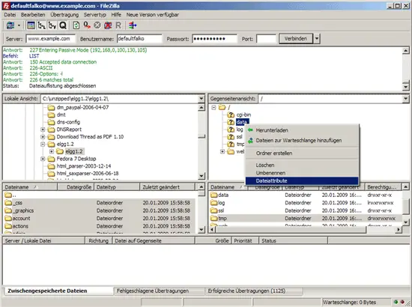
Task: Open the Site Manager dropdown arrow
Action: (x=19, y=25)
